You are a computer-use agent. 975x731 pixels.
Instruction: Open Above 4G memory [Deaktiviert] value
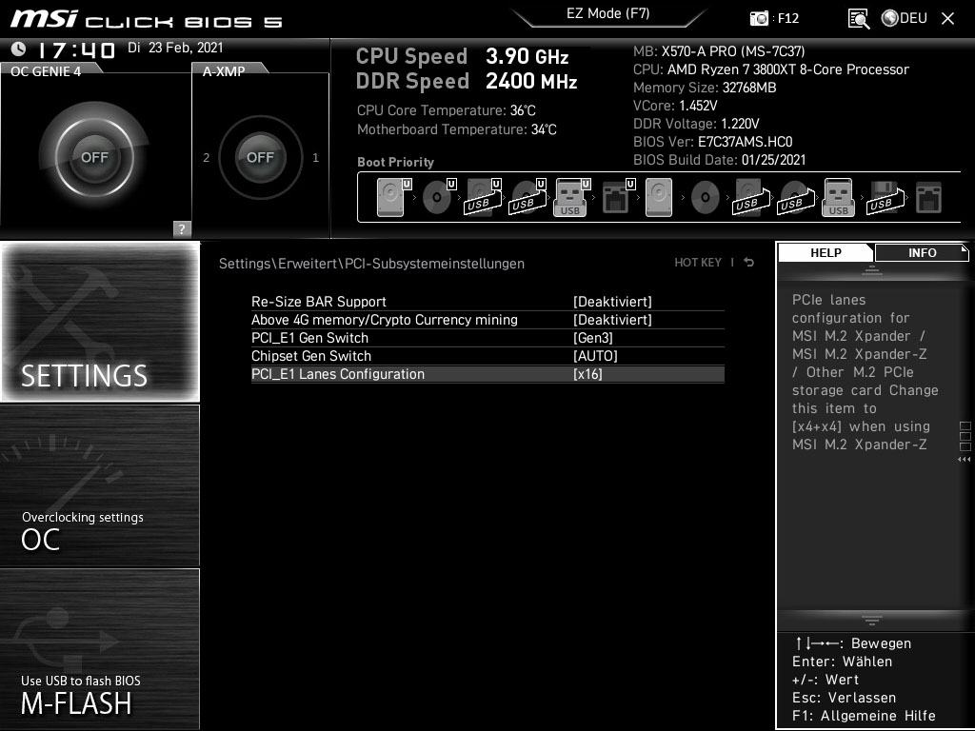tap(612, 320)
